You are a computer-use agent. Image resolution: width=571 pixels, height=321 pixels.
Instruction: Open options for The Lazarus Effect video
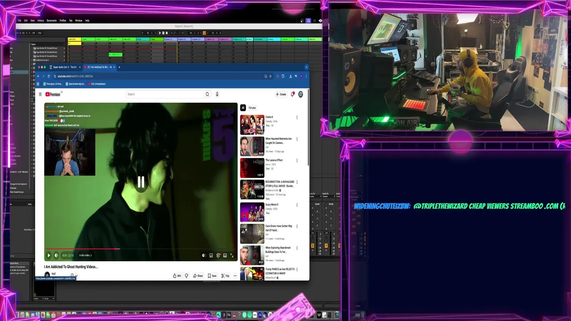(x=297, y=160)
